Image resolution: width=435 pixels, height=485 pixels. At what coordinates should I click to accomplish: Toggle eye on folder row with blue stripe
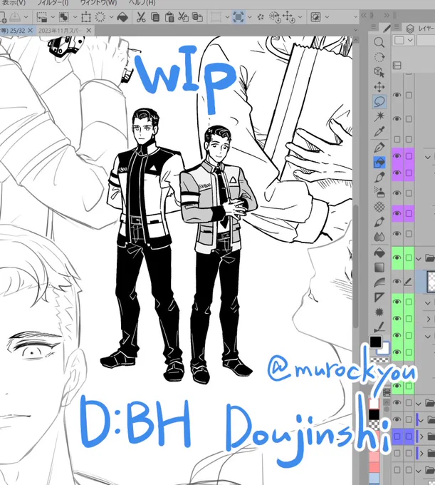397,419
